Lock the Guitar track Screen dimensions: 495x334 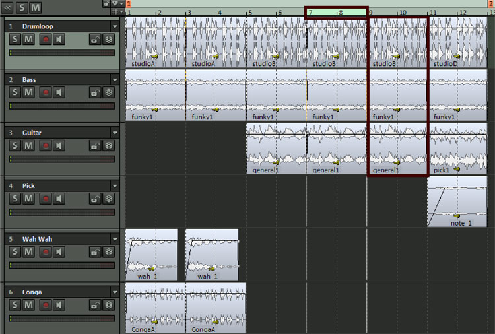pos(95,145)
